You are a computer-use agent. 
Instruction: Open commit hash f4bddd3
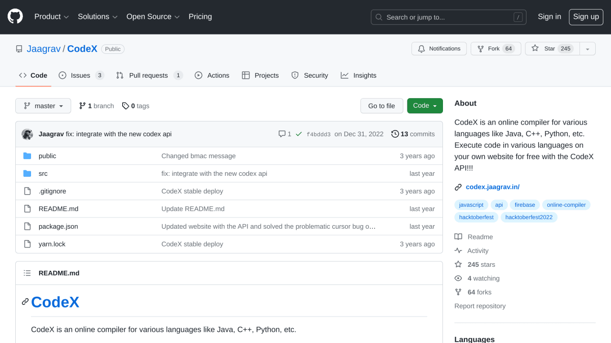(318, 134)
